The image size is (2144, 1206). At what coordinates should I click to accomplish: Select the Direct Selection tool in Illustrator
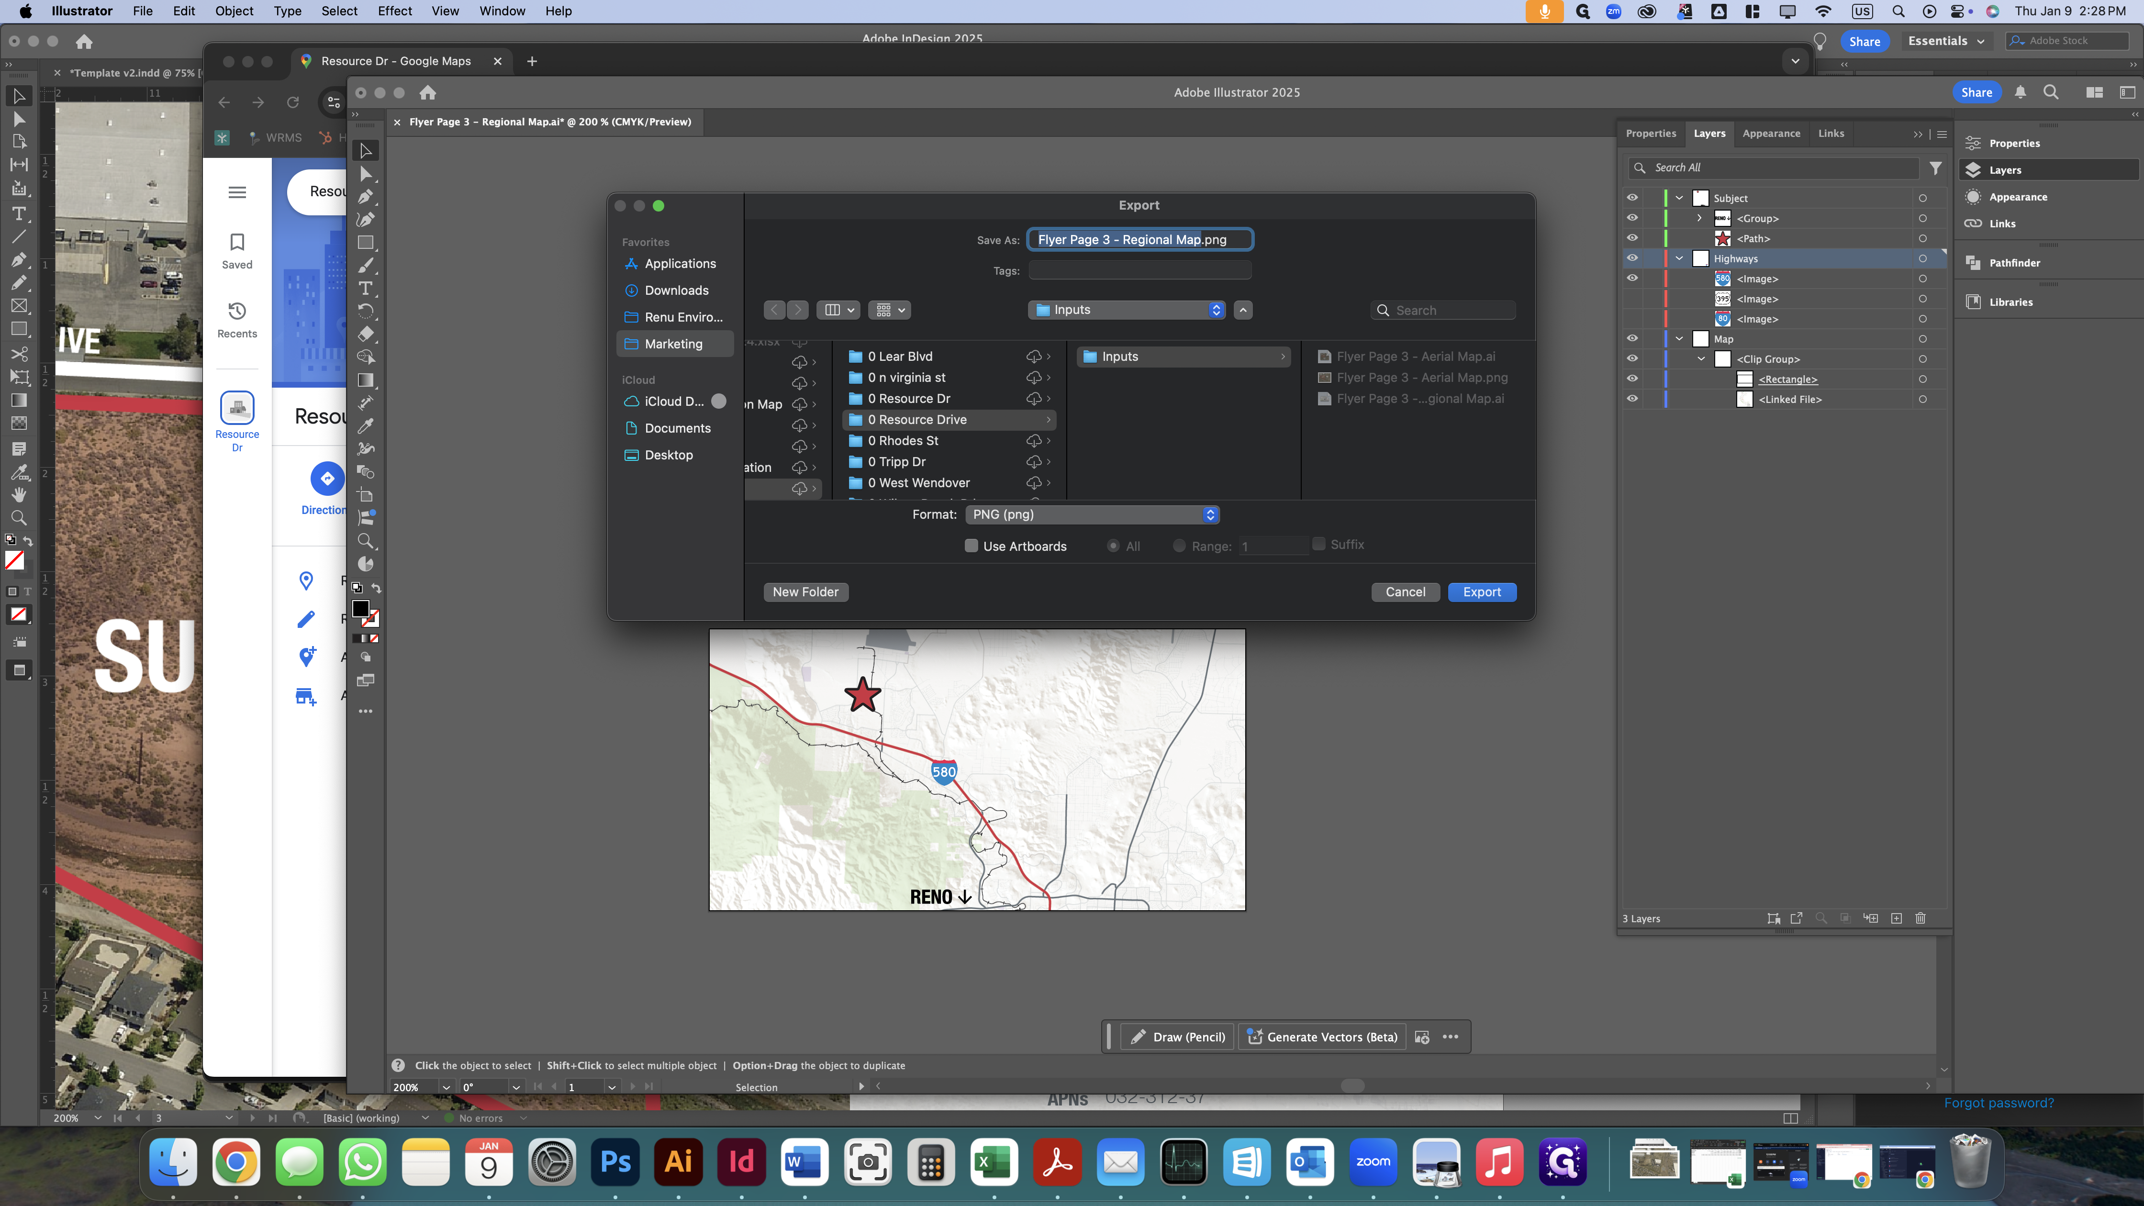365,174
